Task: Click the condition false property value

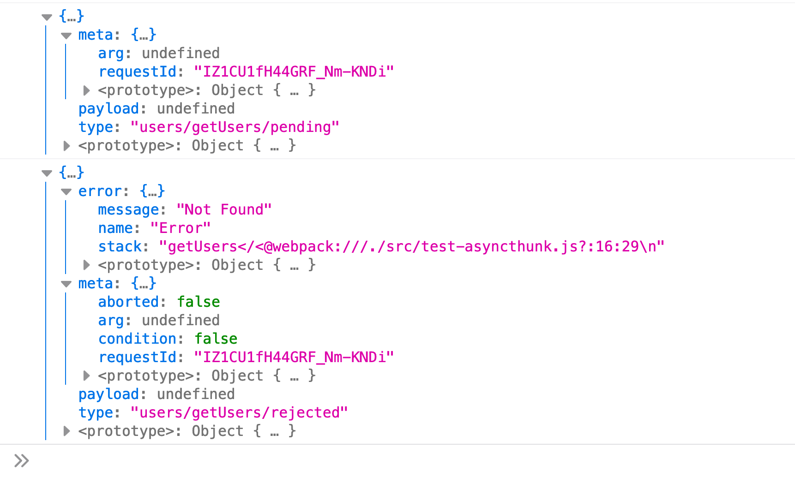Action: (216, 339)
